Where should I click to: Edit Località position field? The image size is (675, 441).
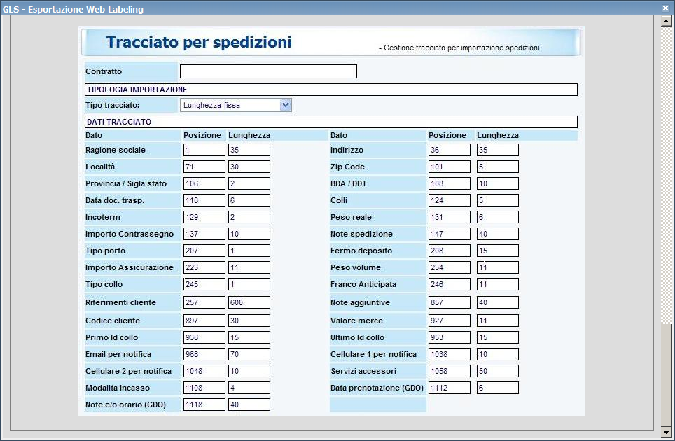[x=204, y=167]
